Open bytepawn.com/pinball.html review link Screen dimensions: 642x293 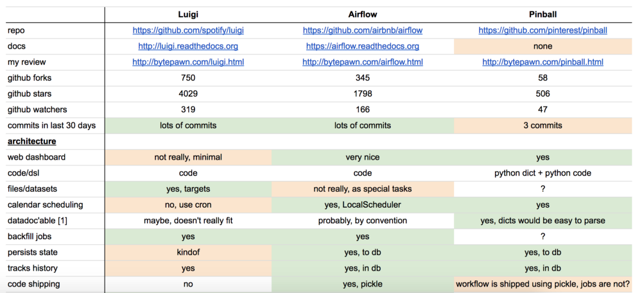[542, 62]
